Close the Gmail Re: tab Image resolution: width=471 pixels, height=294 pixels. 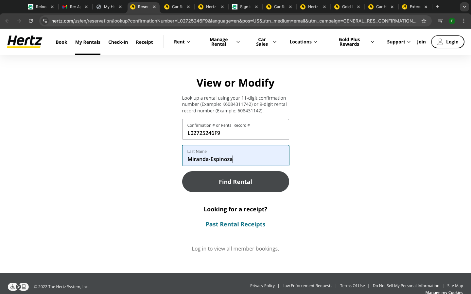[86, 7]
